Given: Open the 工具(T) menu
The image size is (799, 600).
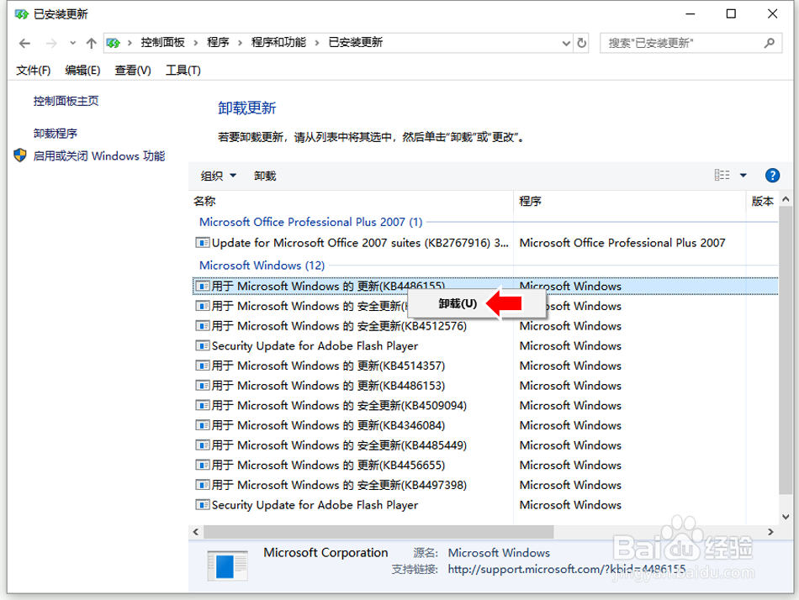Looking at the screenshot, I should click(183, 71).
